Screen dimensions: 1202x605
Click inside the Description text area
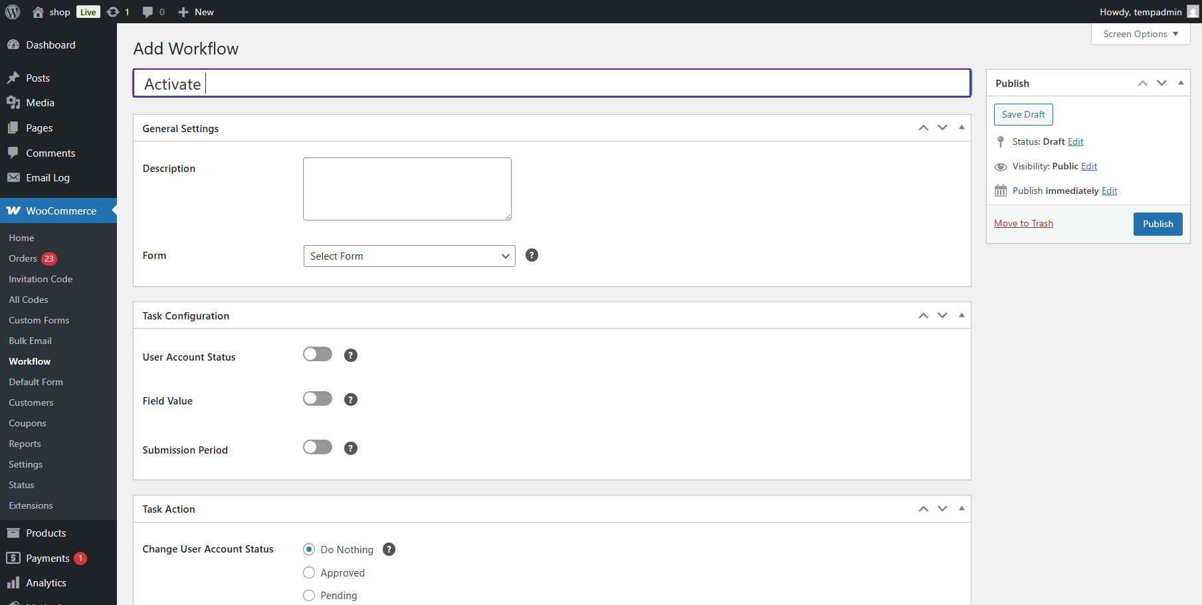click(x=407, y=189)
